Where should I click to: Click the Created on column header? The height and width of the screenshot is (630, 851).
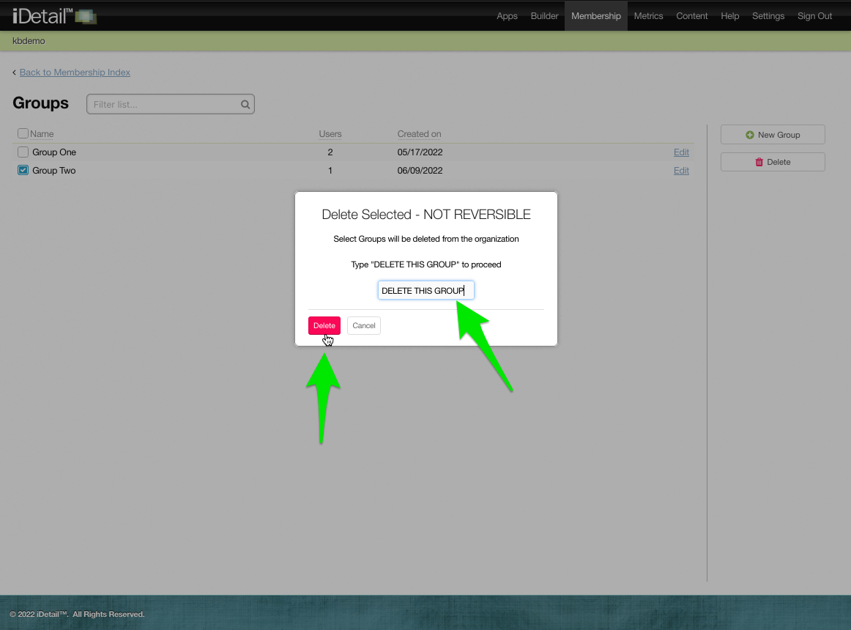pos(419,133)
